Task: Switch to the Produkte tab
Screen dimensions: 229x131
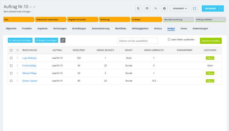Action: (x=27, y=28)
